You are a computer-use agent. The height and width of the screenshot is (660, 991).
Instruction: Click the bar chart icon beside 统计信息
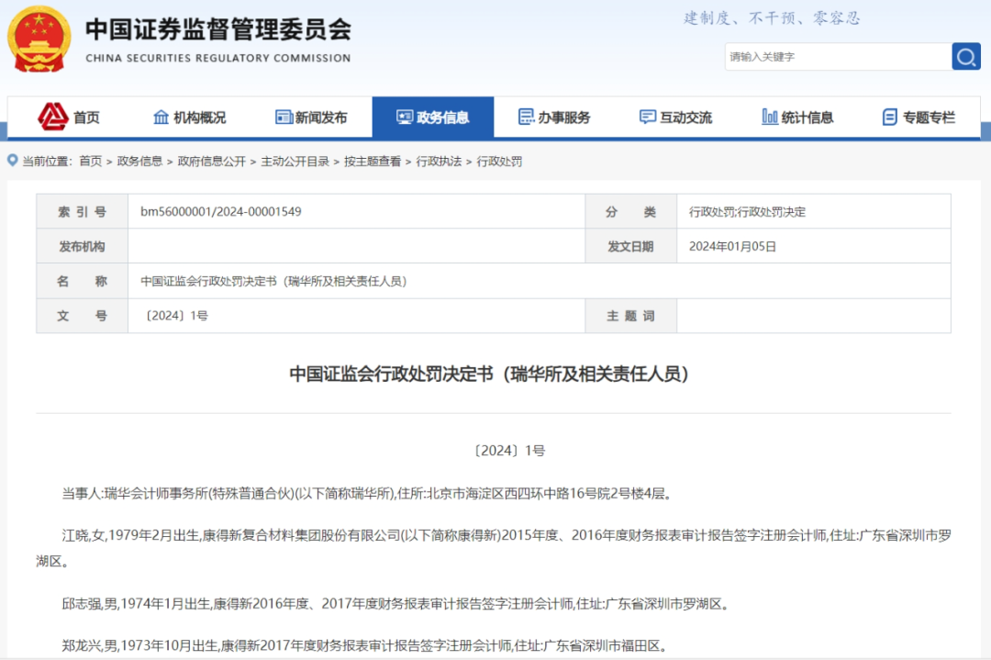pos(770,117)
